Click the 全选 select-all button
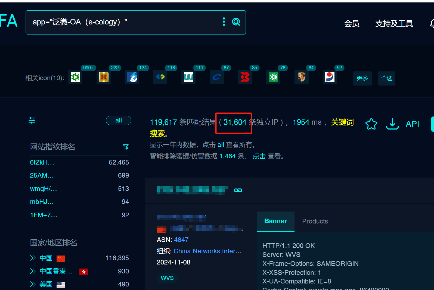Image resolution: width=434 pixels, height=290 pixels. (x=387, y=78)
